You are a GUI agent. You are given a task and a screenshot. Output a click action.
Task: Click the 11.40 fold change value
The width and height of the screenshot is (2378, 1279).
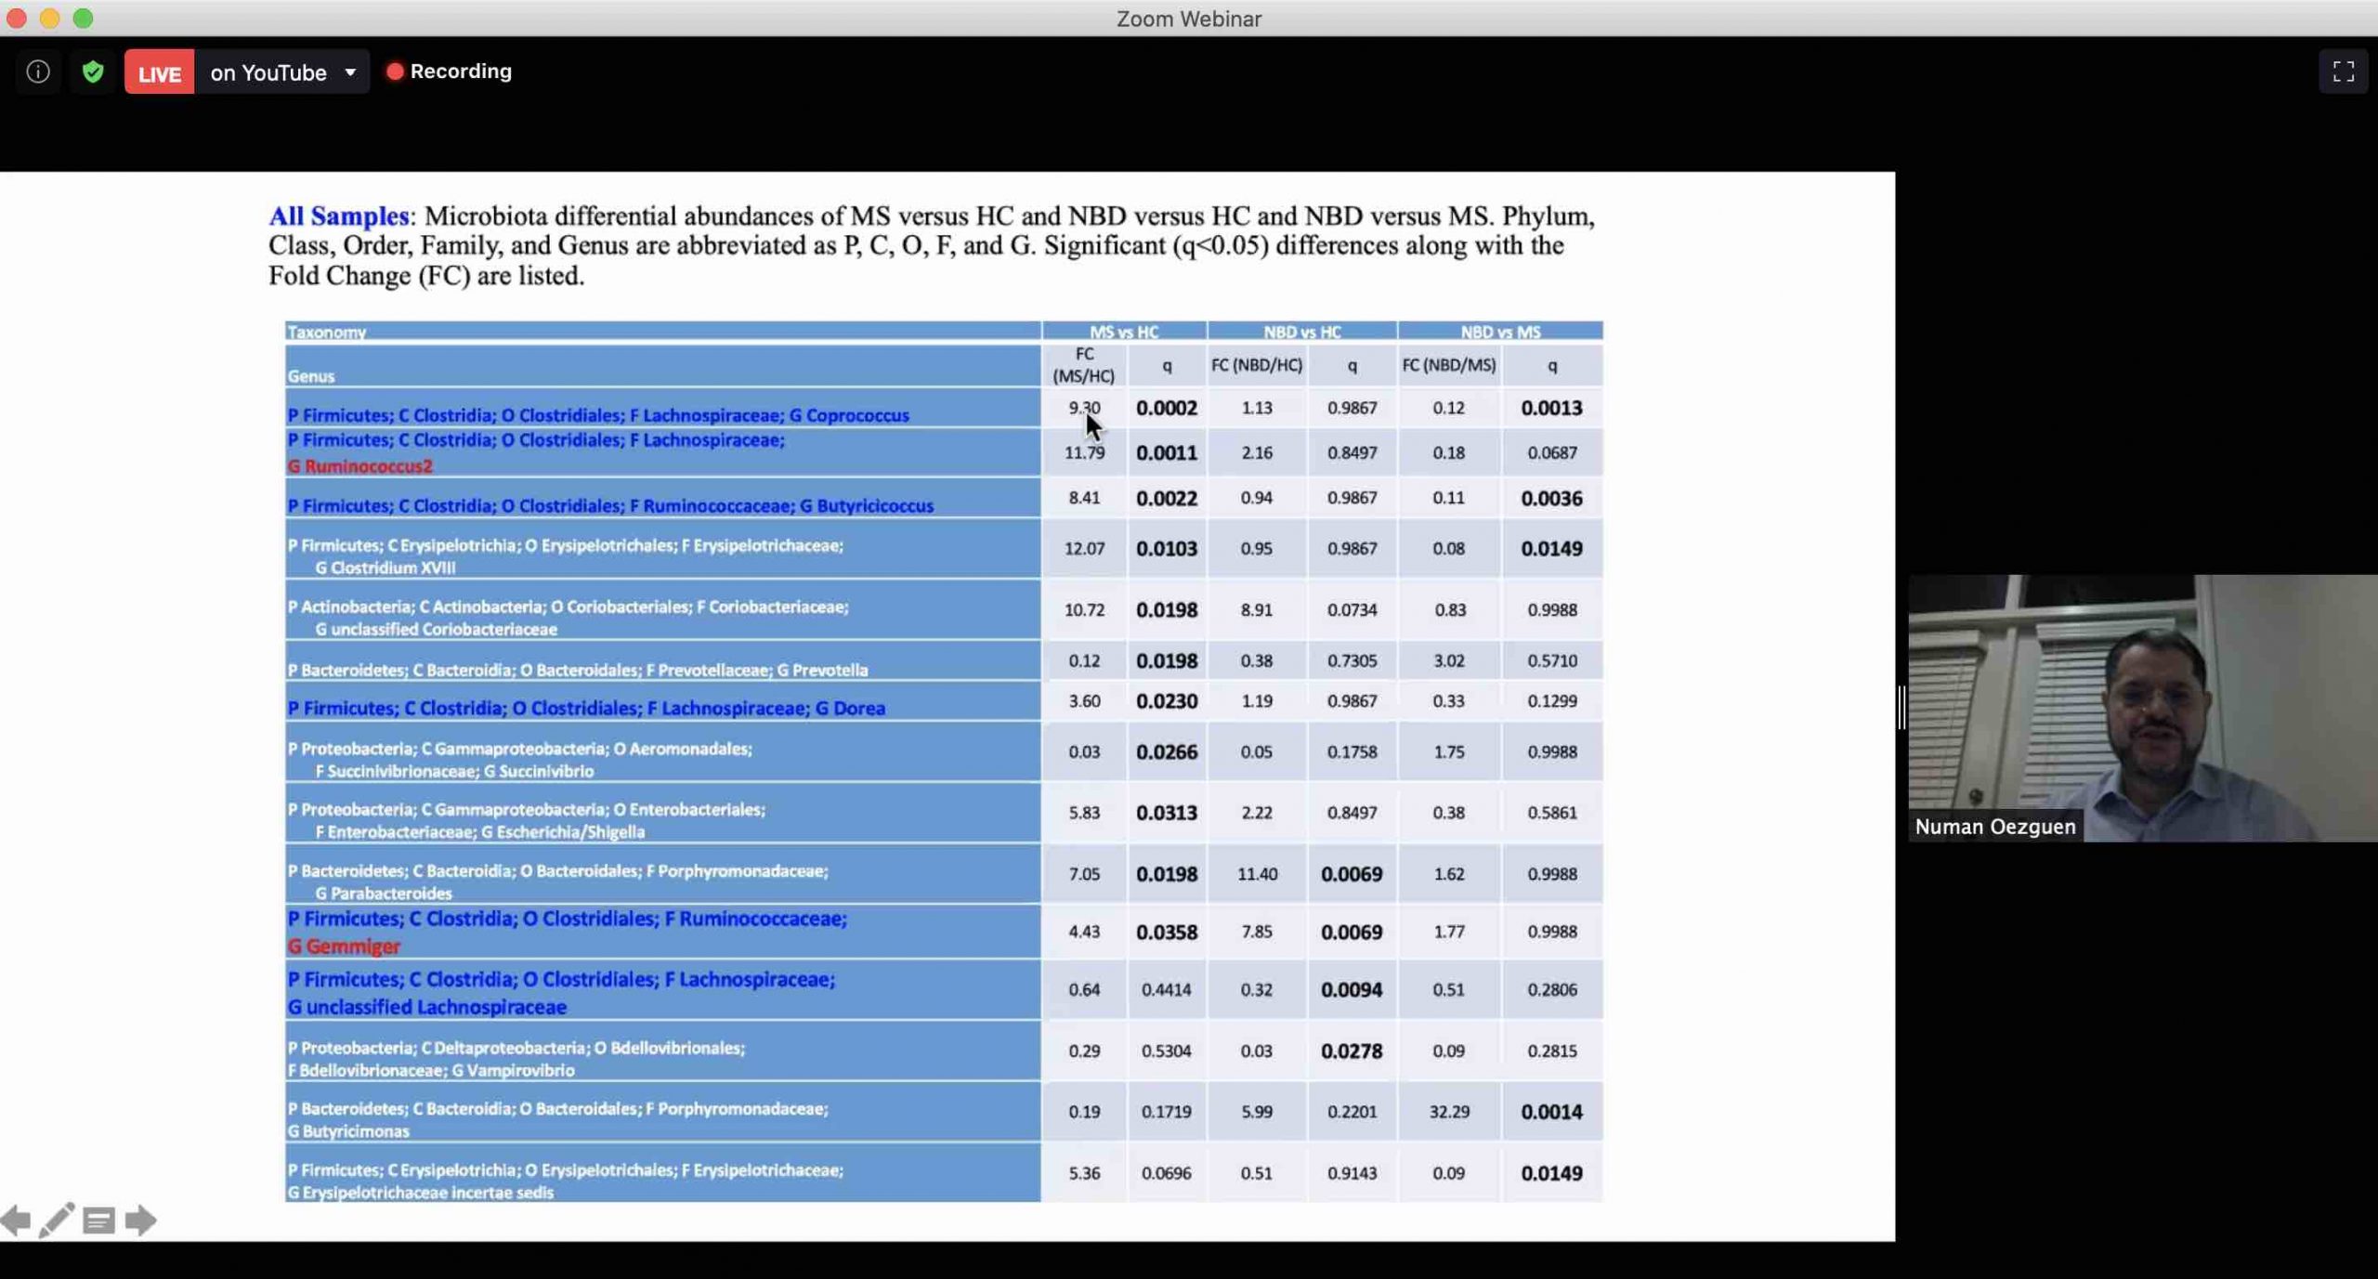[1257, 874]
